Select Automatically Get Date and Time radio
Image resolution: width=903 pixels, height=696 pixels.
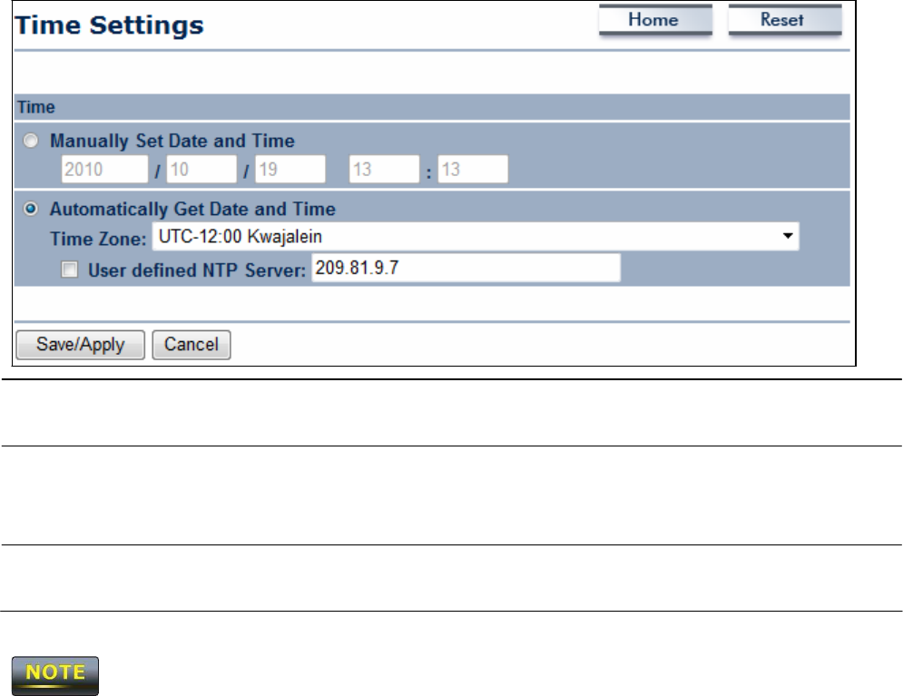pyautogui.click(x=31, y=209)
